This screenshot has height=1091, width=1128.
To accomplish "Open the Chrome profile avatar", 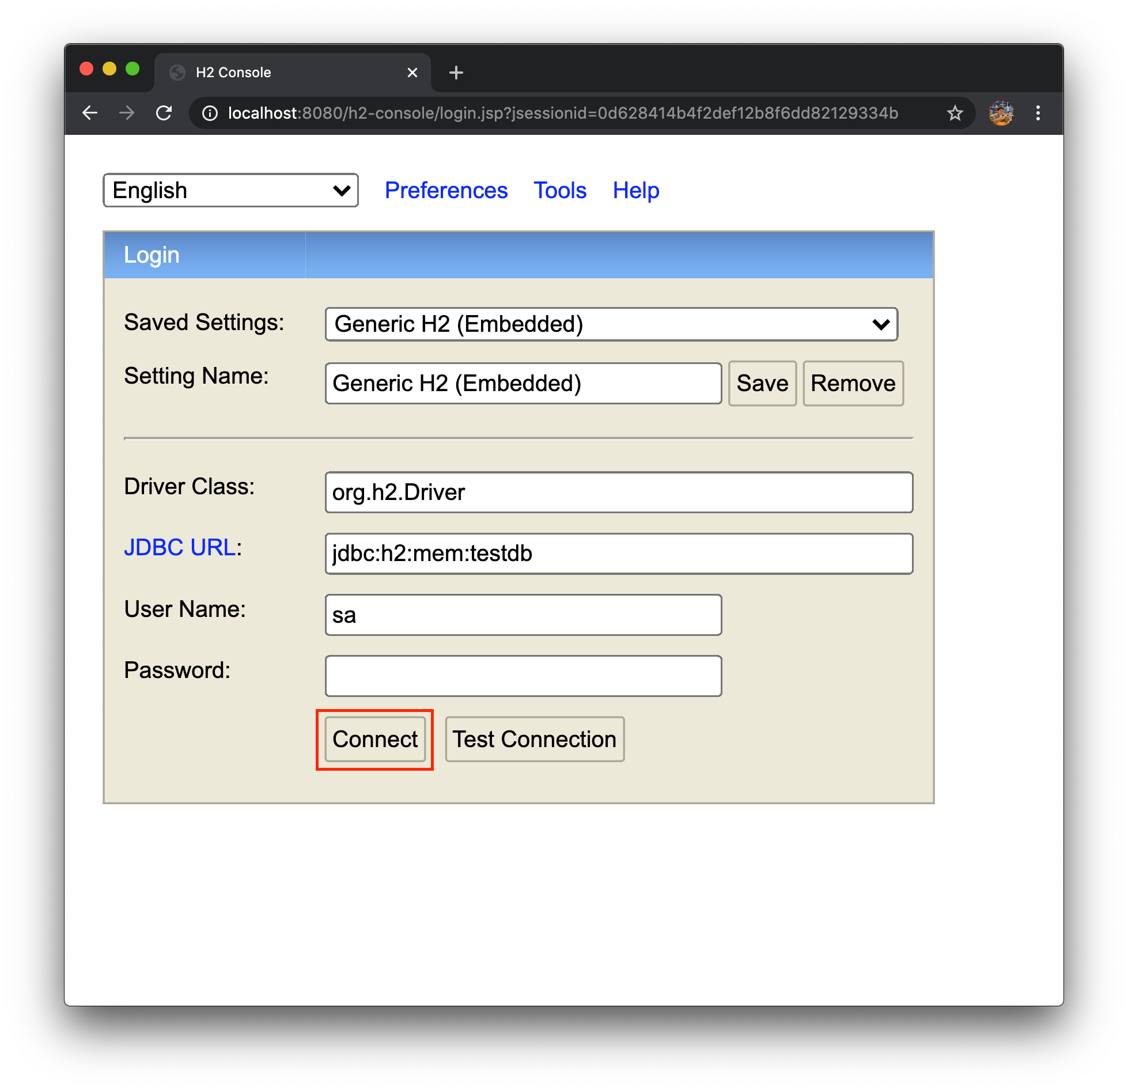I will [x=1001, y=113].
